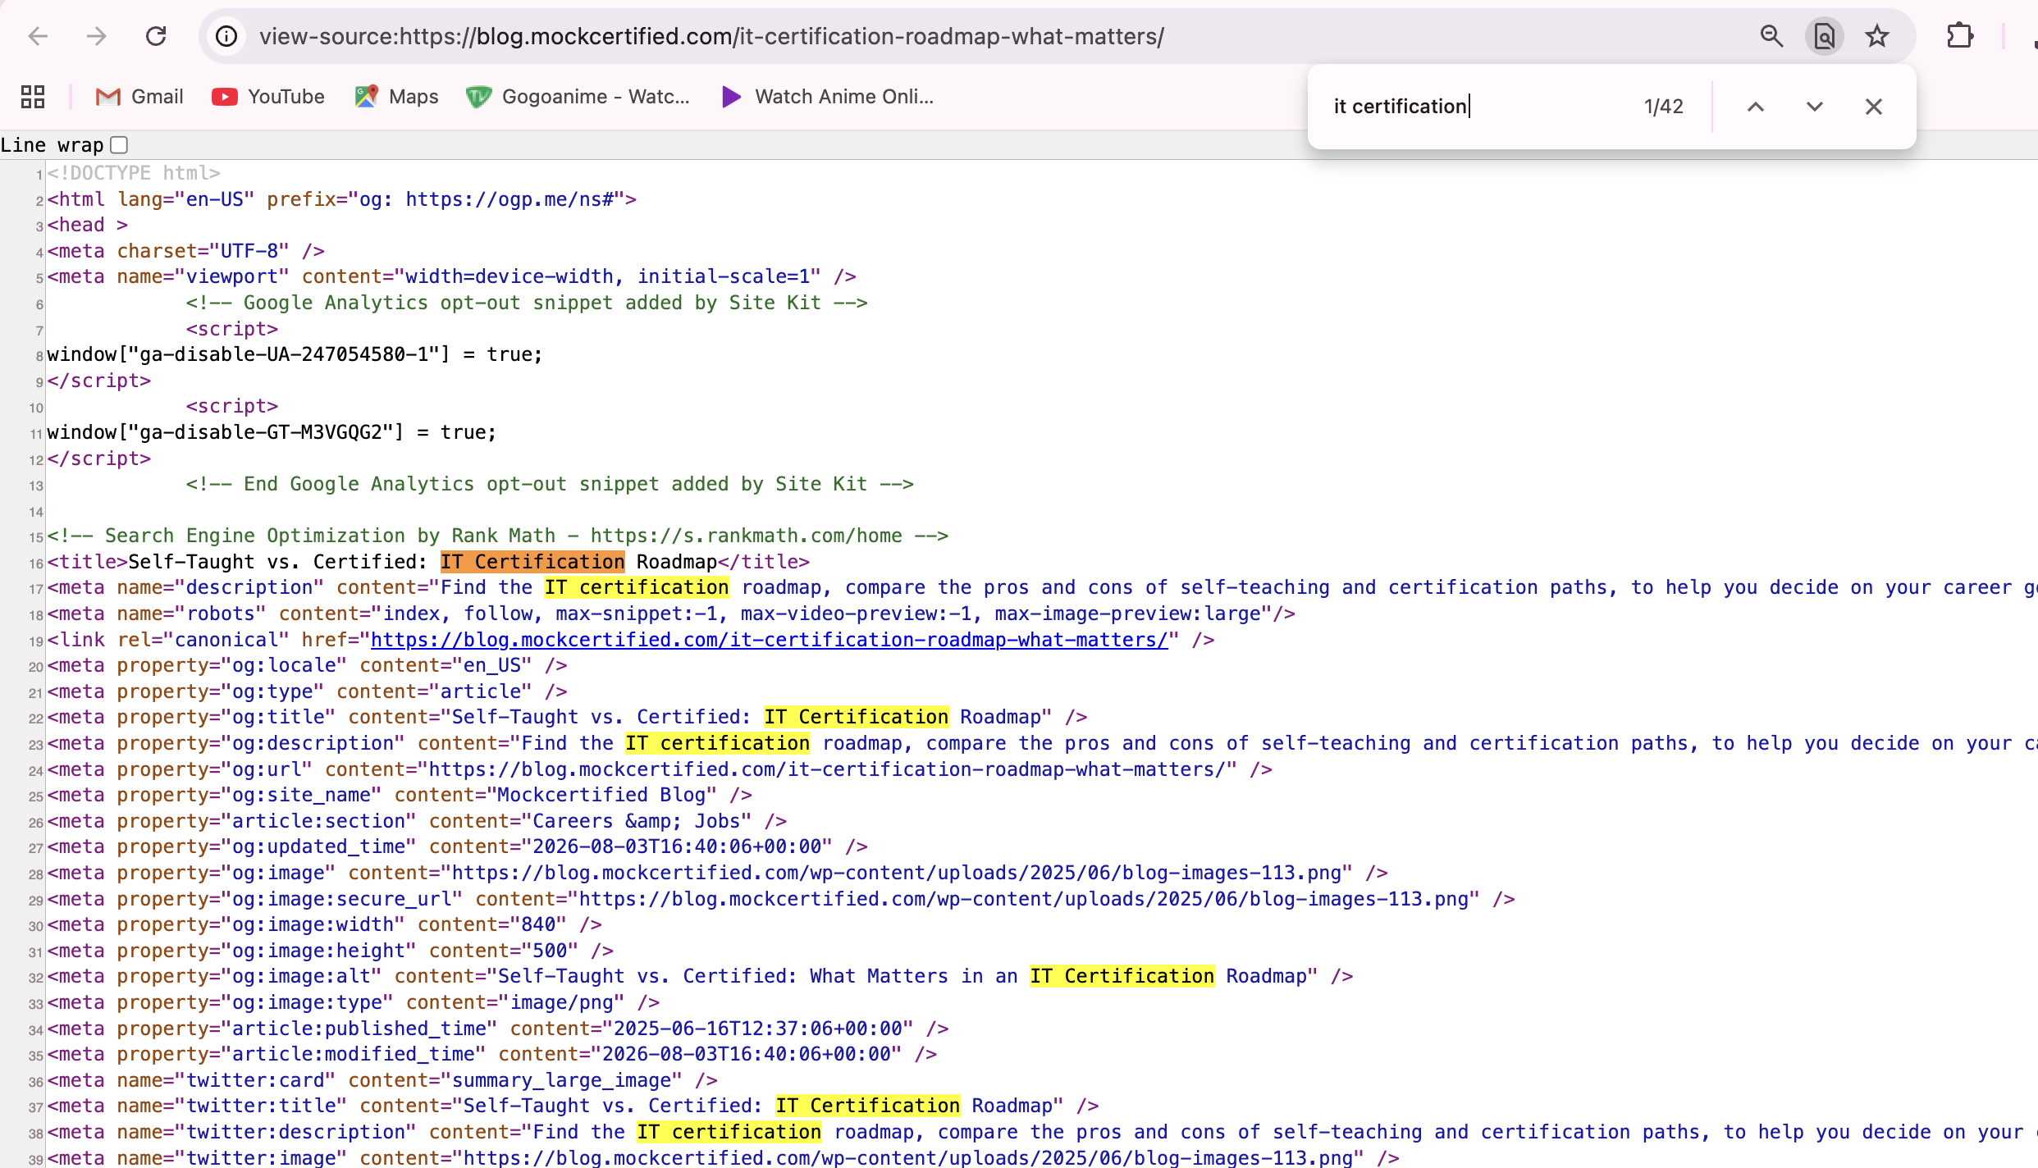Click the "ga-disable-UA-247054580-1" script line
The width and height of the screenshot is (2038, 1168).
coord(295,354)
